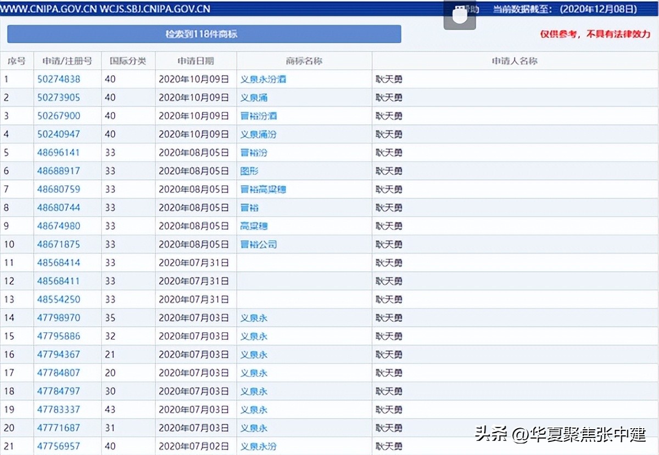
Task: Click the 商标名称 column header
Action: pos(303,61)
